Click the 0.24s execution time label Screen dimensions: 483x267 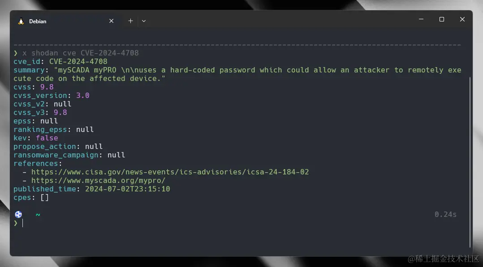click(445, 214)
